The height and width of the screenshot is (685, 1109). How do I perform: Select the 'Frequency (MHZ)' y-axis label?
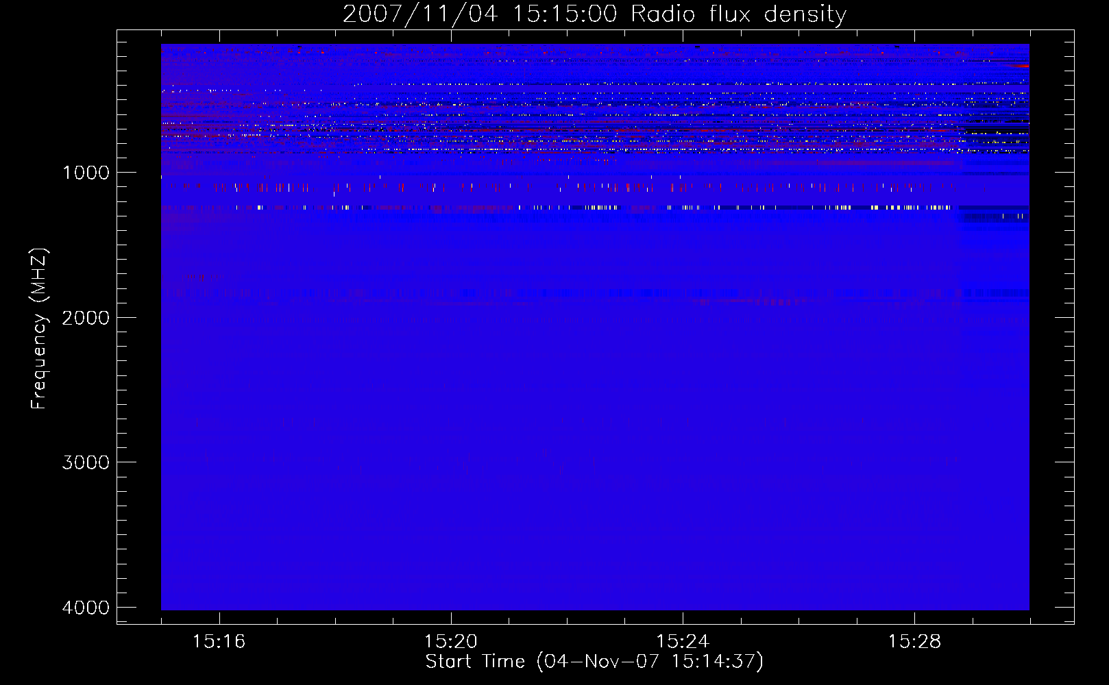pyautogui.click(x=39, y=329)
